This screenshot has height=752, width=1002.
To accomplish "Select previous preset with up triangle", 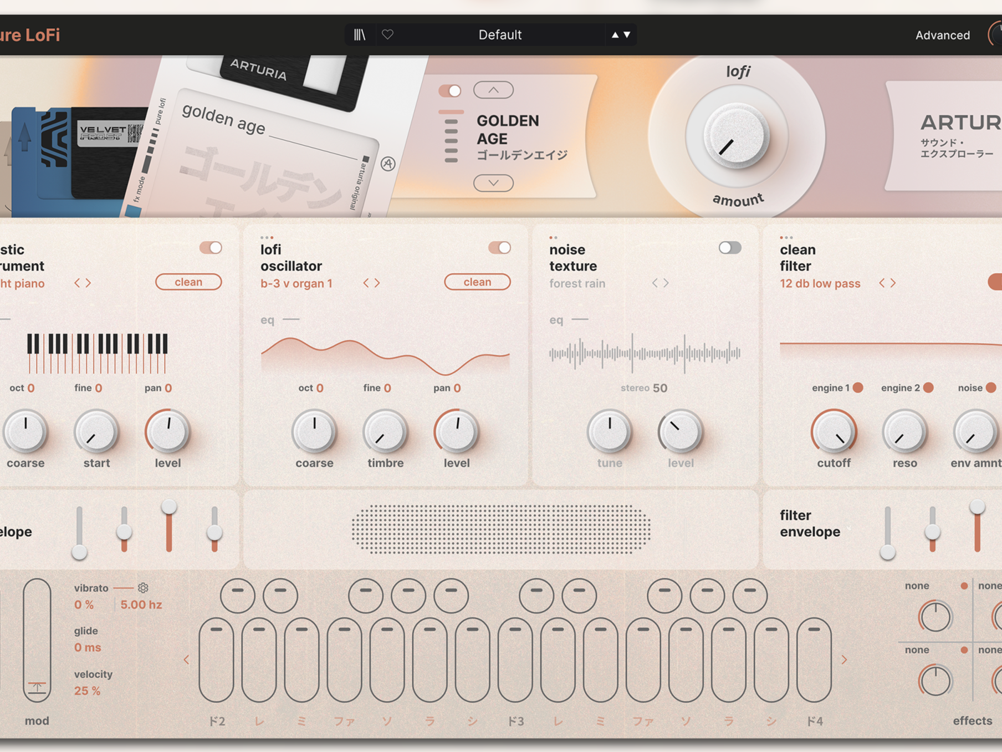I will pyautogui.click(x=615, y=35).
